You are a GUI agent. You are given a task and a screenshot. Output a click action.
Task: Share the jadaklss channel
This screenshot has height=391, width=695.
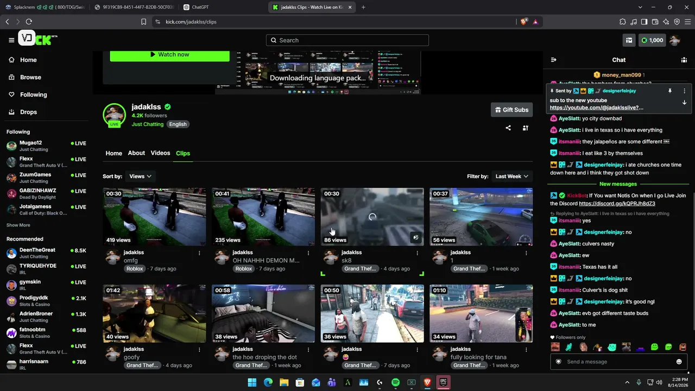(x=508, y=128)
